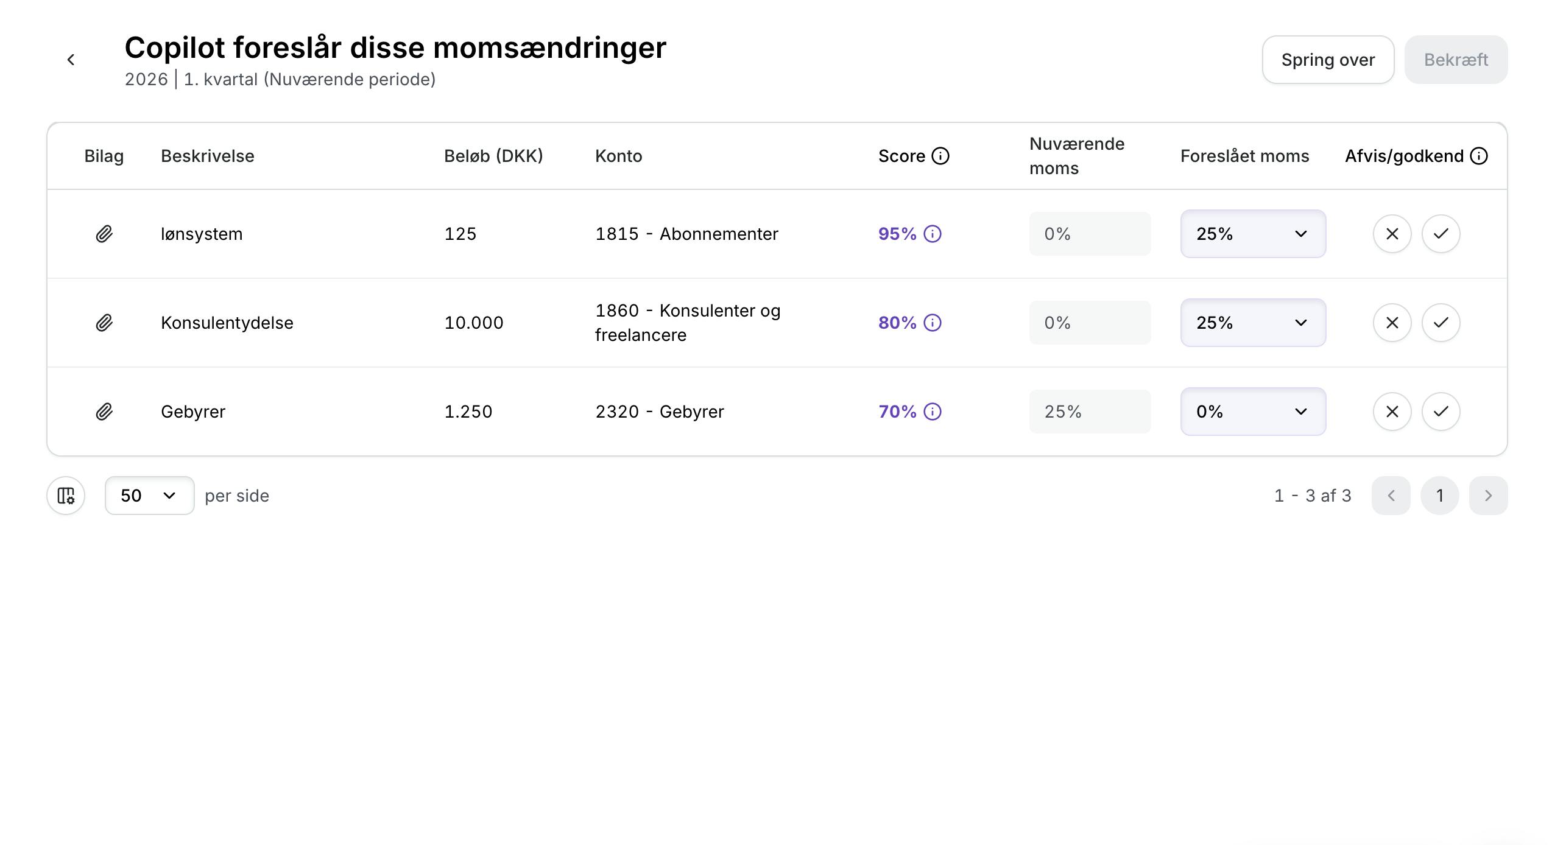Open proposed VAT dropdown for Gebyrer
This screenshot has width=1552, height=845.
pyautogui.click(x=1253, y=412)
